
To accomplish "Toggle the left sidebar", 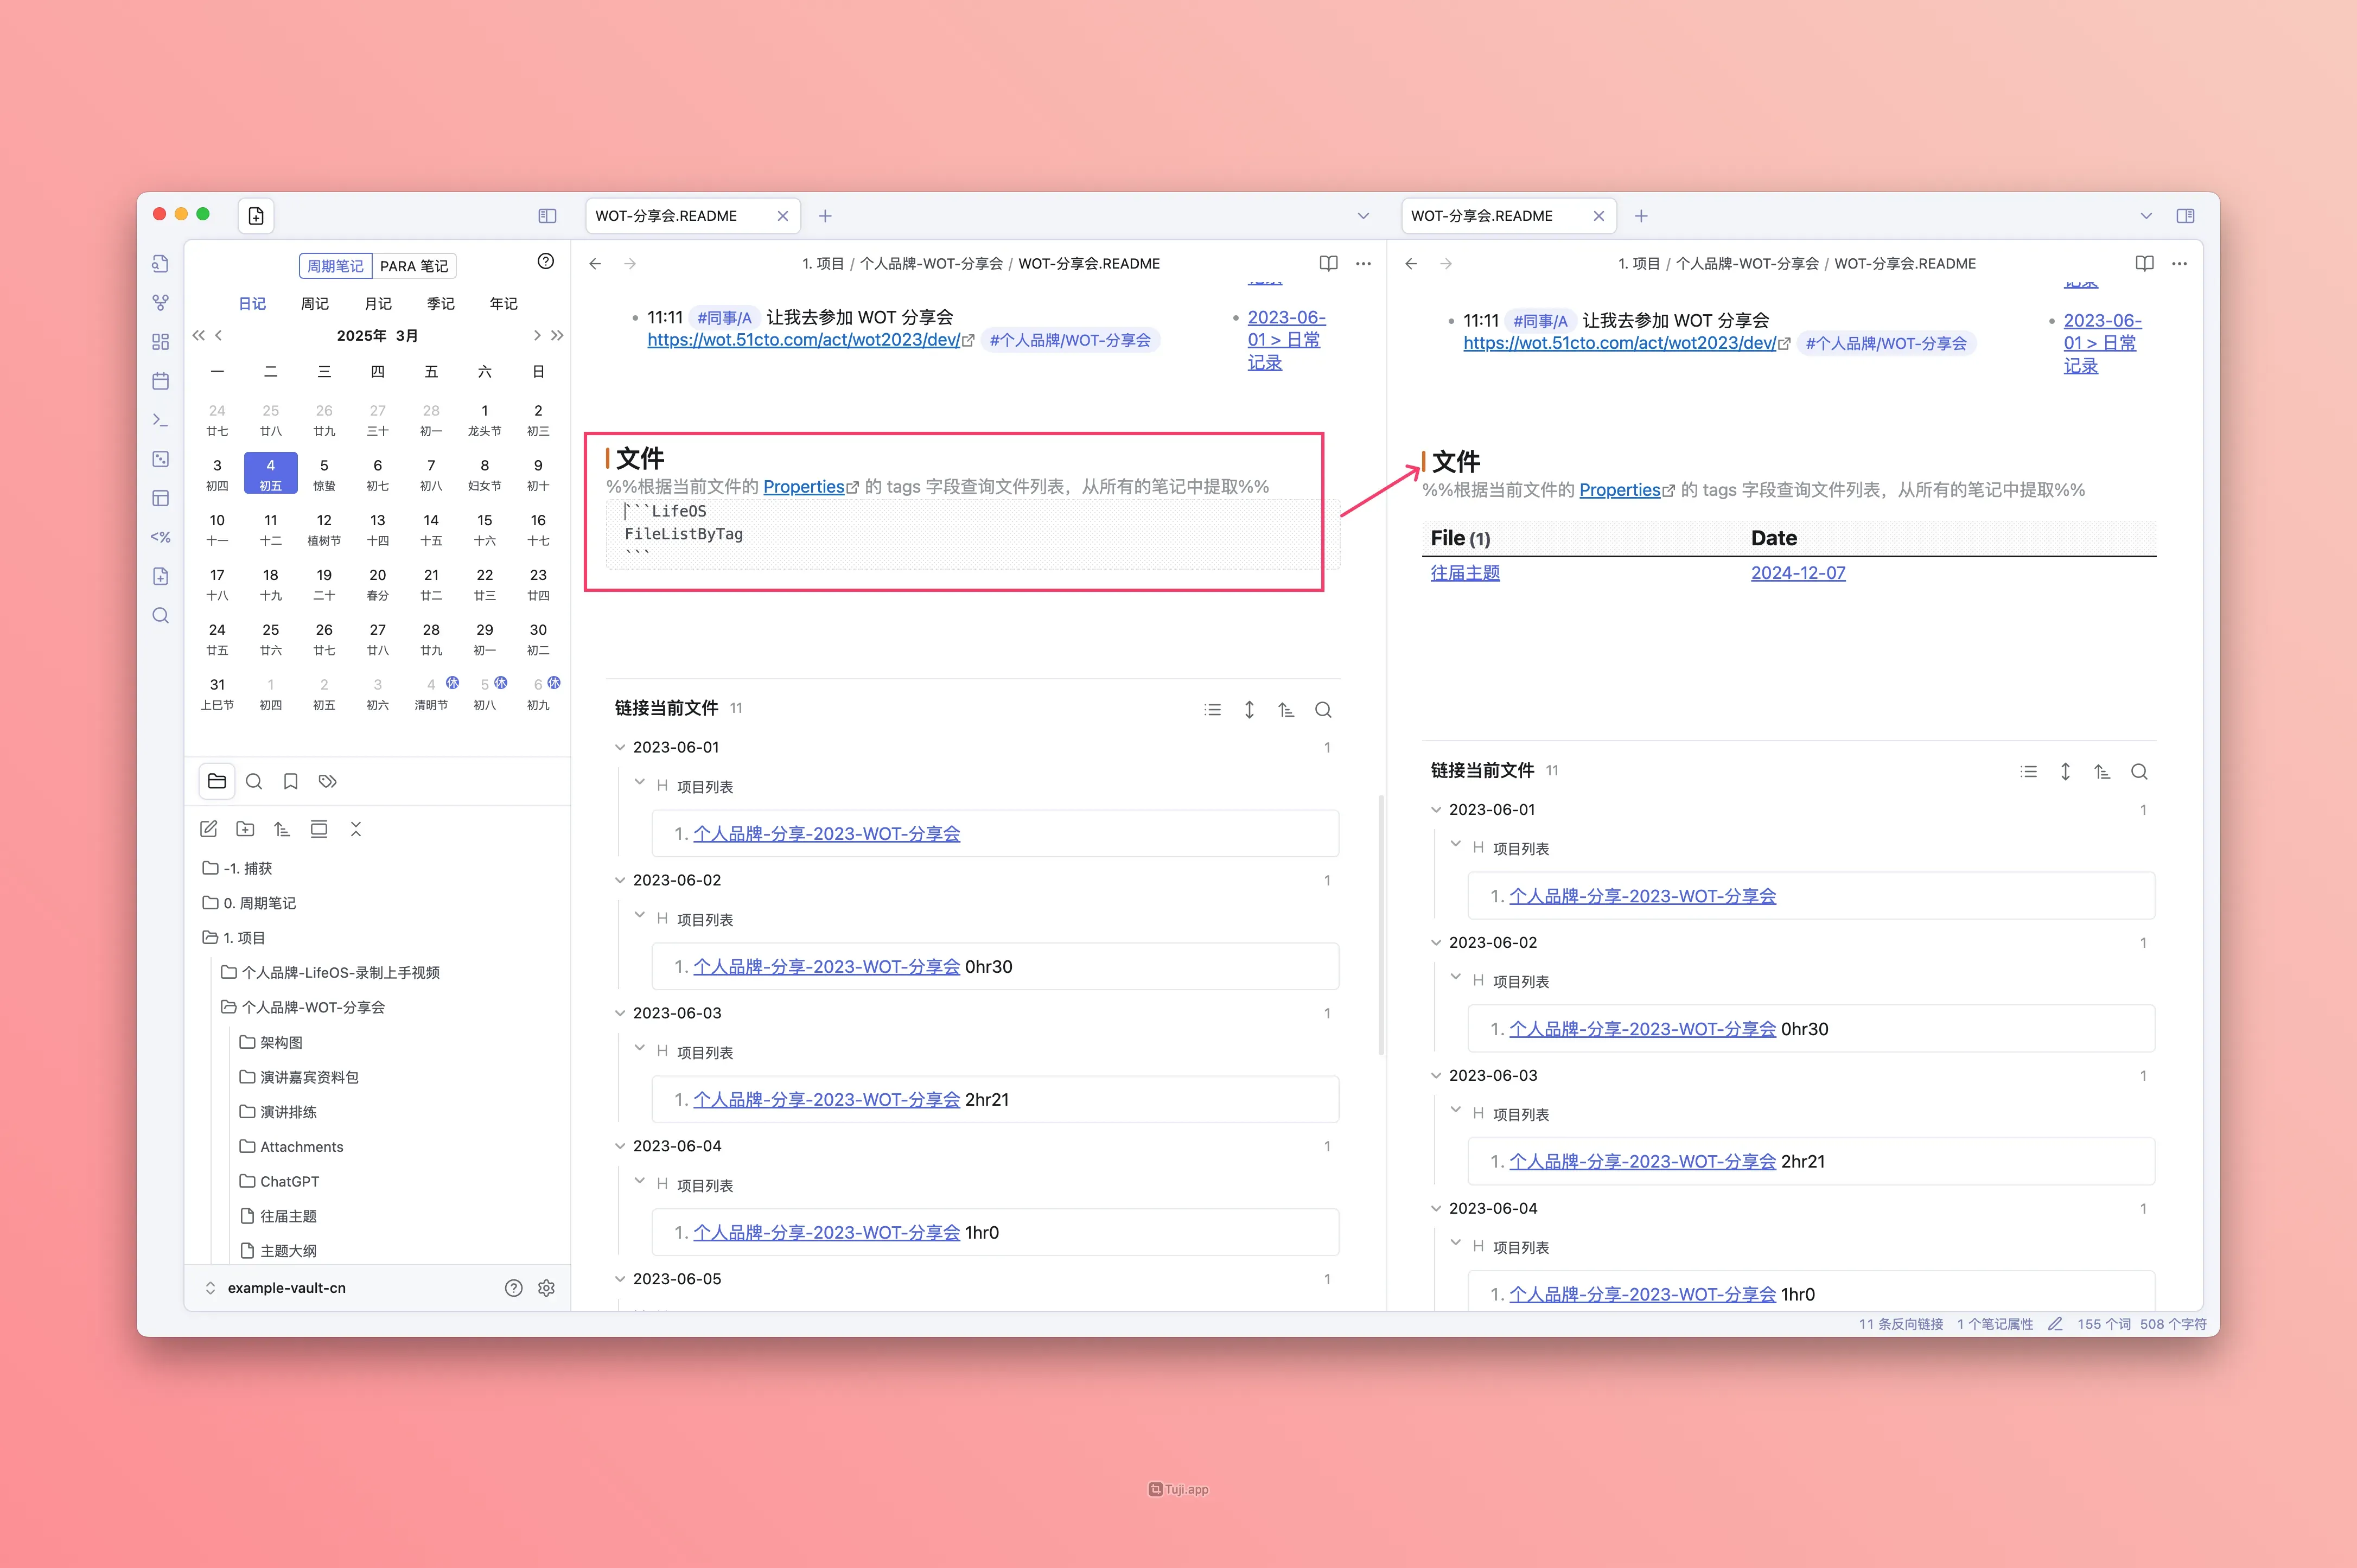I will [547, 216].
